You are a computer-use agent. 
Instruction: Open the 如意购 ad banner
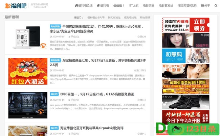(185, 56)
